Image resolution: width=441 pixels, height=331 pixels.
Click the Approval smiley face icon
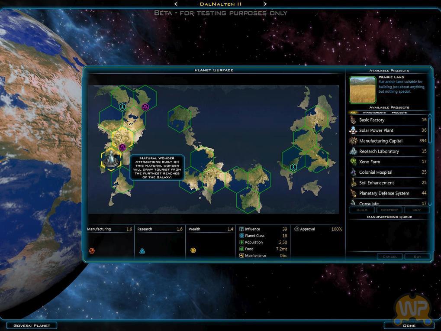pos(296,229)
